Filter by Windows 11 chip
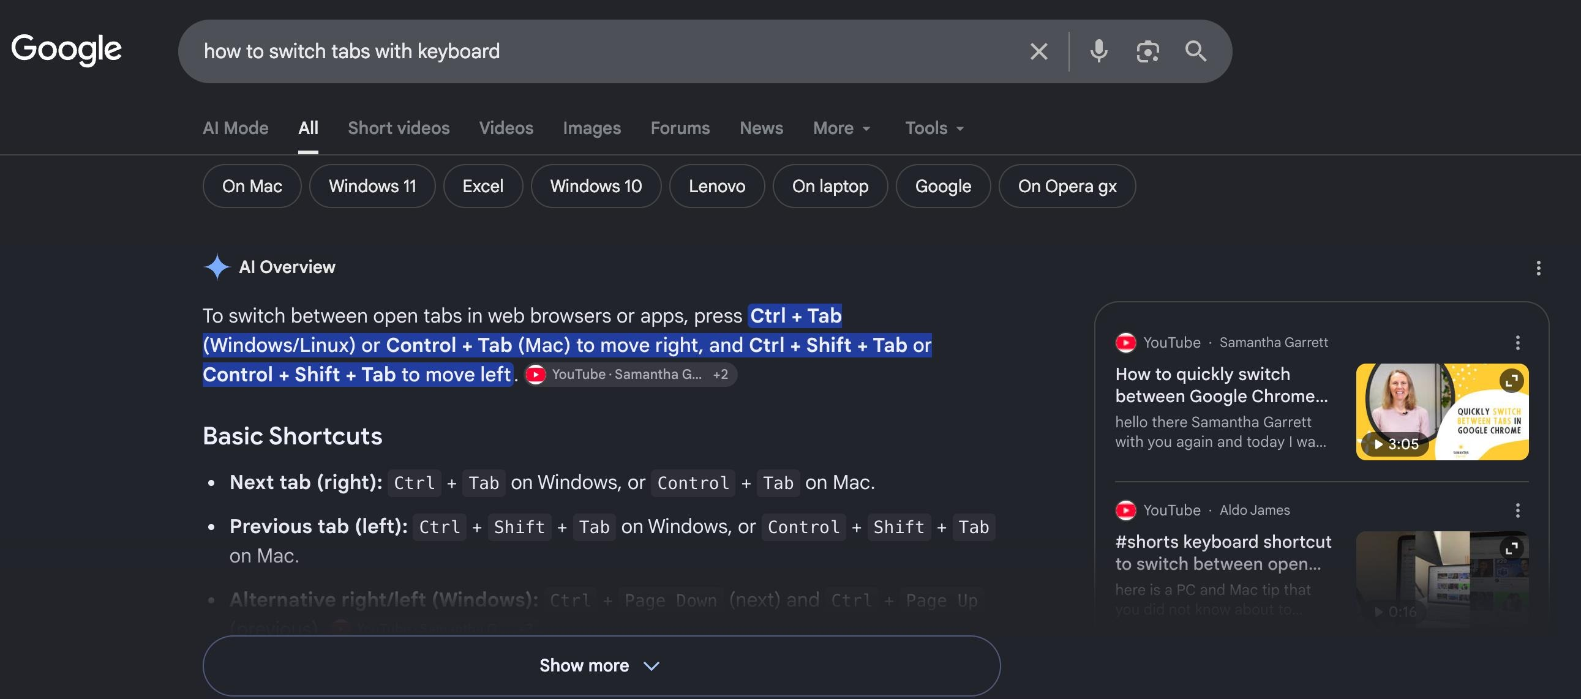The width and height of the screenshot is (1581, 699). pyautogui.click(x=372, y=186)
